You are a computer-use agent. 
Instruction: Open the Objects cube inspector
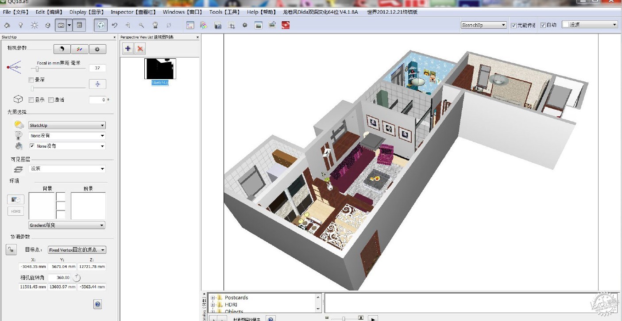(48, 25)
